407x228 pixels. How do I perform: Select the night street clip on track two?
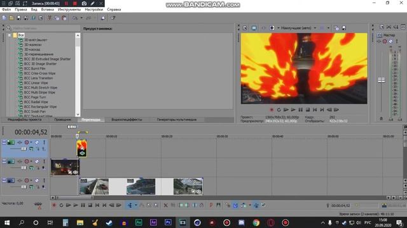pyautogui.click(x=65, y=167)
